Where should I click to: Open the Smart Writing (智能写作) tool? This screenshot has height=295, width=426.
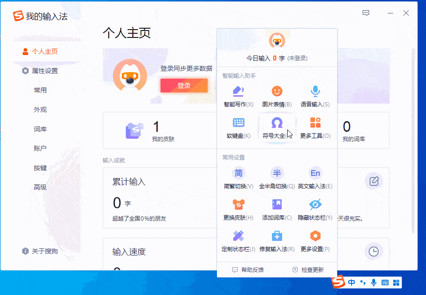tap(238, 97)
